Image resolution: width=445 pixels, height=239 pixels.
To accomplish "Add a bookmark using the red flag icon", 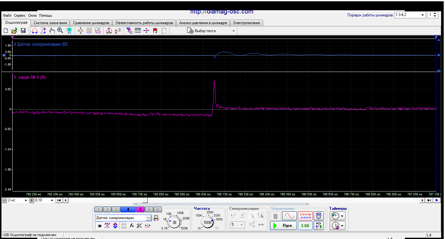I will click(155, 31).
